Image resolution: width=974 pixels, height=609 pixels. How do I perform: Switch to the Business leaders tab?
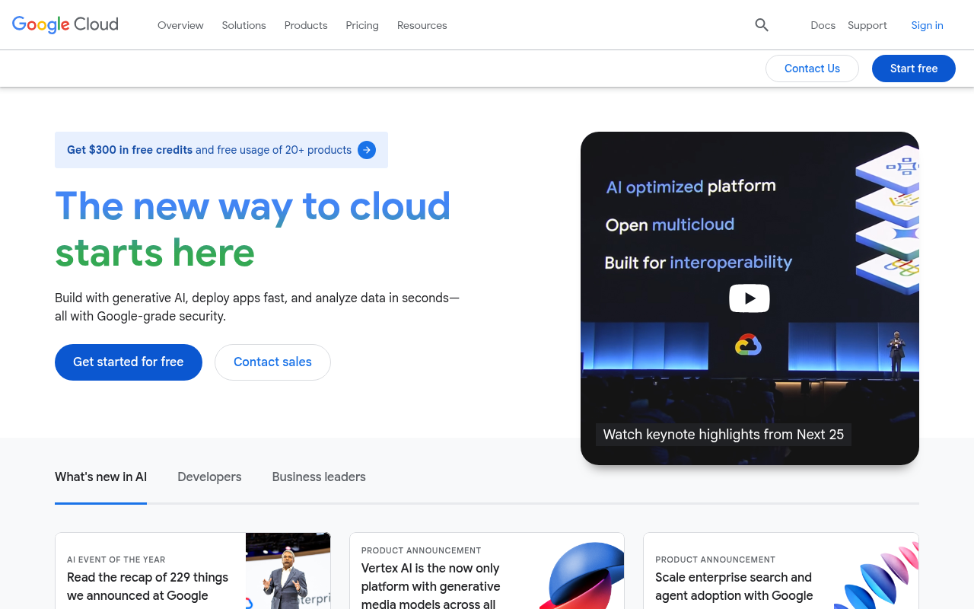[319, 477]
